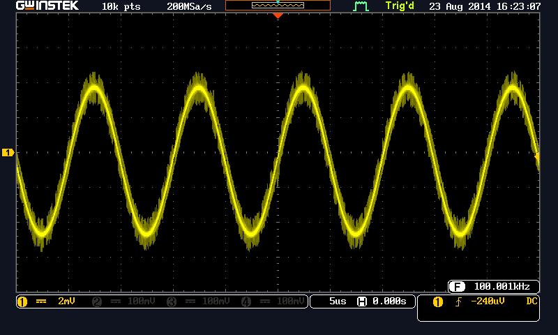Click the channel 1 ground marker on left edge
Viewport: 558px width, 335px height.
tap(8, 152)
